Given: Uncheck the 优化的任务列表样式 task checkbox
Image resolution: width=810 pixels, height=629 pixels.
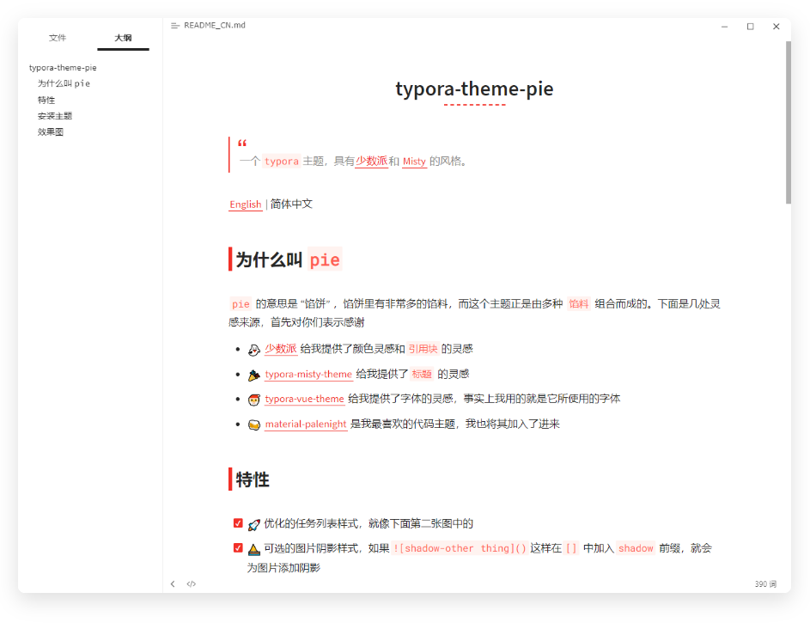Looking at the screenshot, I should point(238,523).
